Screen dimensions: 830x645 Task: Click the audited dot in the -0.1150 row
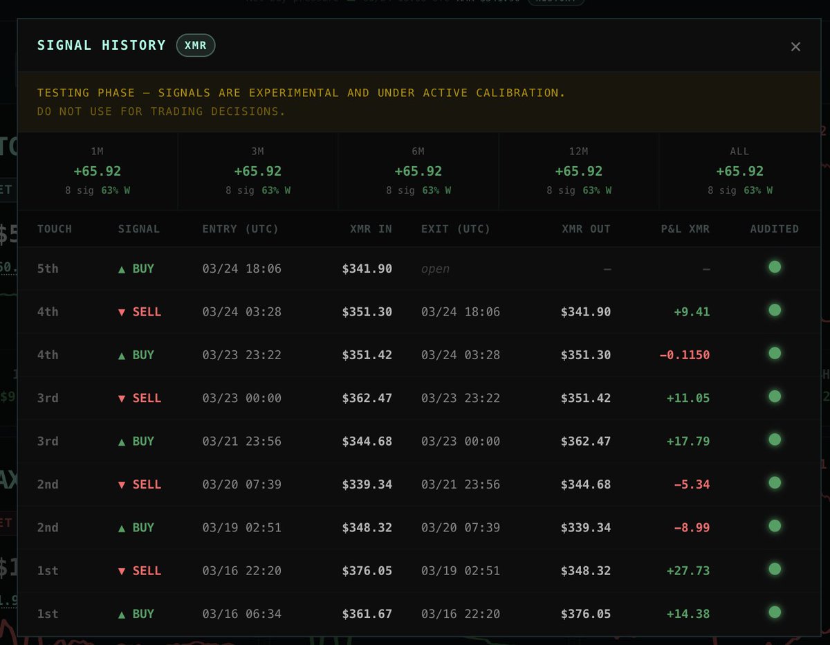tap(775, 353)
